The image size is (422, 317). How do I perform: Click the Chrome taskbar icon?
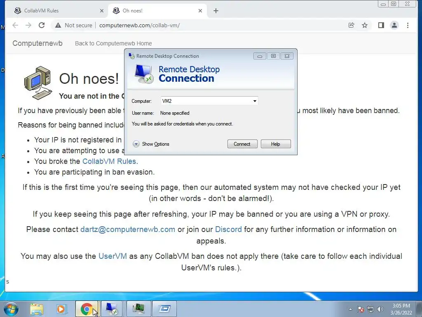point(87,309)
